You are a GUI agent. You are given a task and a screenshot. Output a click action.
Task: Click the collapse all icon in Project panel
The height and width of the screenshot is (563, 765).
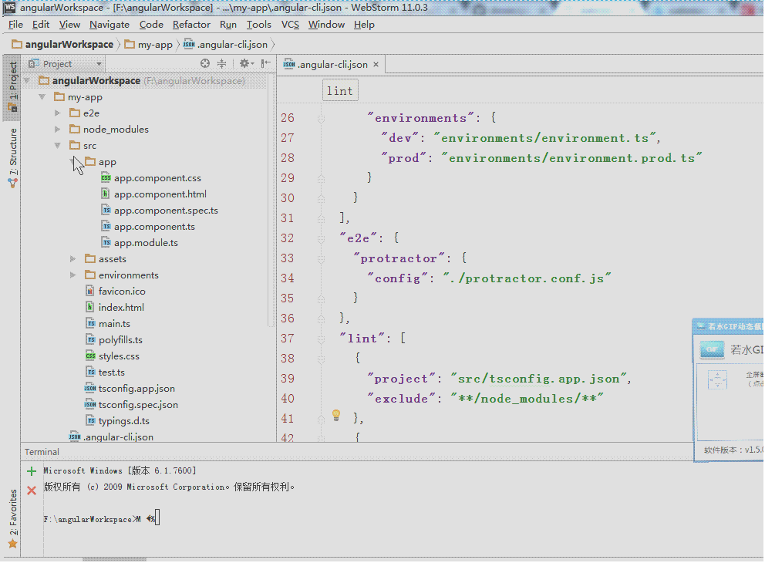(222, 64)
